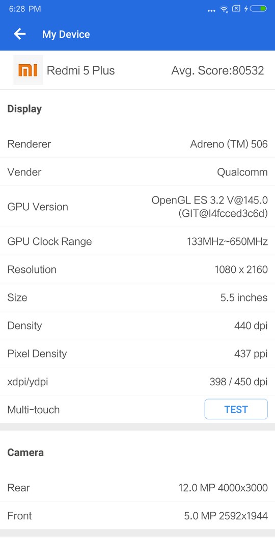Image resolution: width=275 pixels, height=551 pixels.
Task: Select the GPU Version row
Action: pyautogui.click(x=137, y=207)
